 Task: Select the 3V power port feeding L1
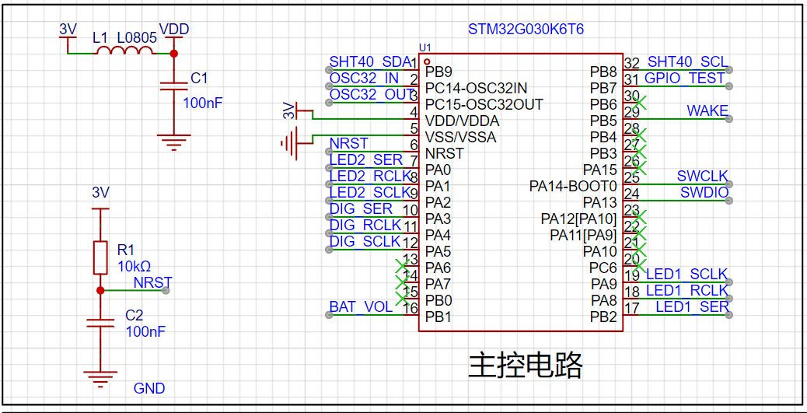68,39
